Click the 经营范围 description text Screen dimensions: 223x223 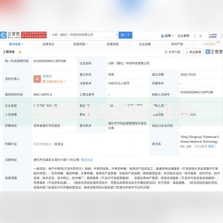pyautogui.click(x=127, y=178)
